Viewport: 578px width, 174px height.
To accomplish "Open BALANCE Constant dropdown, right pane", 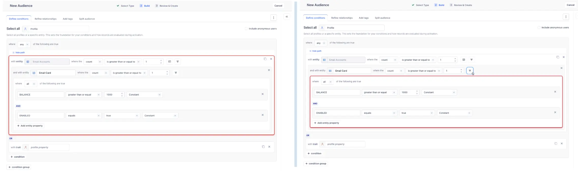I will click(x=439, y=92).
